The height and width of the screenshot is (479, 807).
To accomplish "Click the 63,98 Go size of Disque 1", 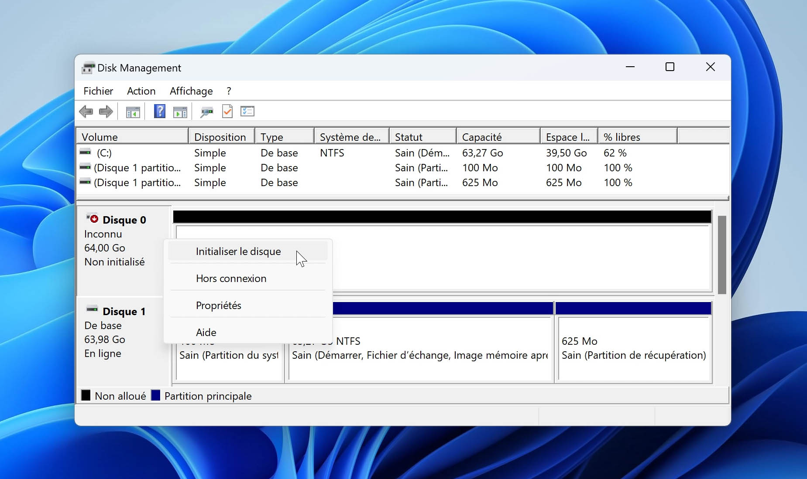I will pos(105,340).
